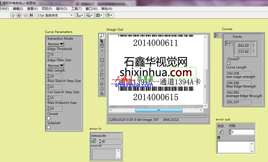The height and width of the screenshot is (162, 268).
Task: Click the Edge Threshold value field
Action: (x=56, y=55)
